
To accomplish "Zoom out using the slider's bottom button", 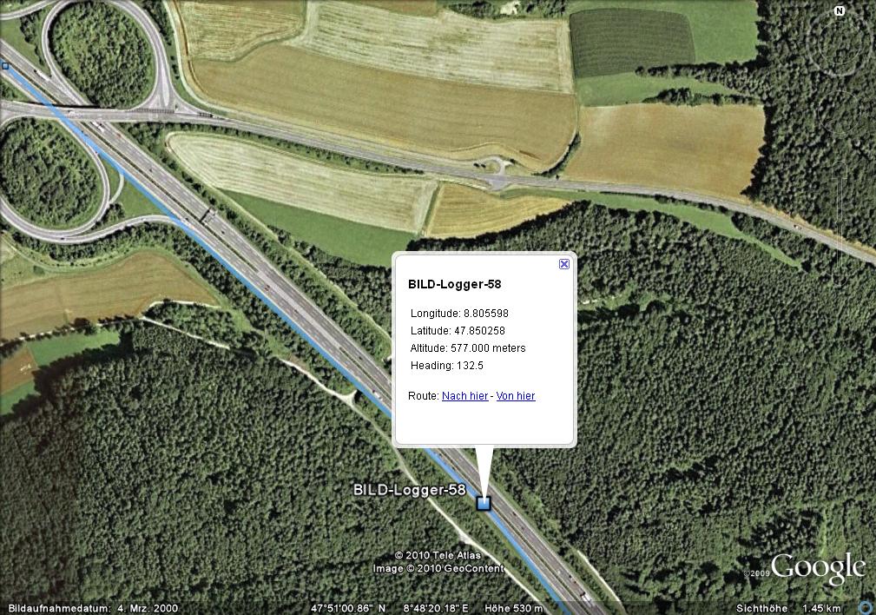I will (x=840, y=277).
